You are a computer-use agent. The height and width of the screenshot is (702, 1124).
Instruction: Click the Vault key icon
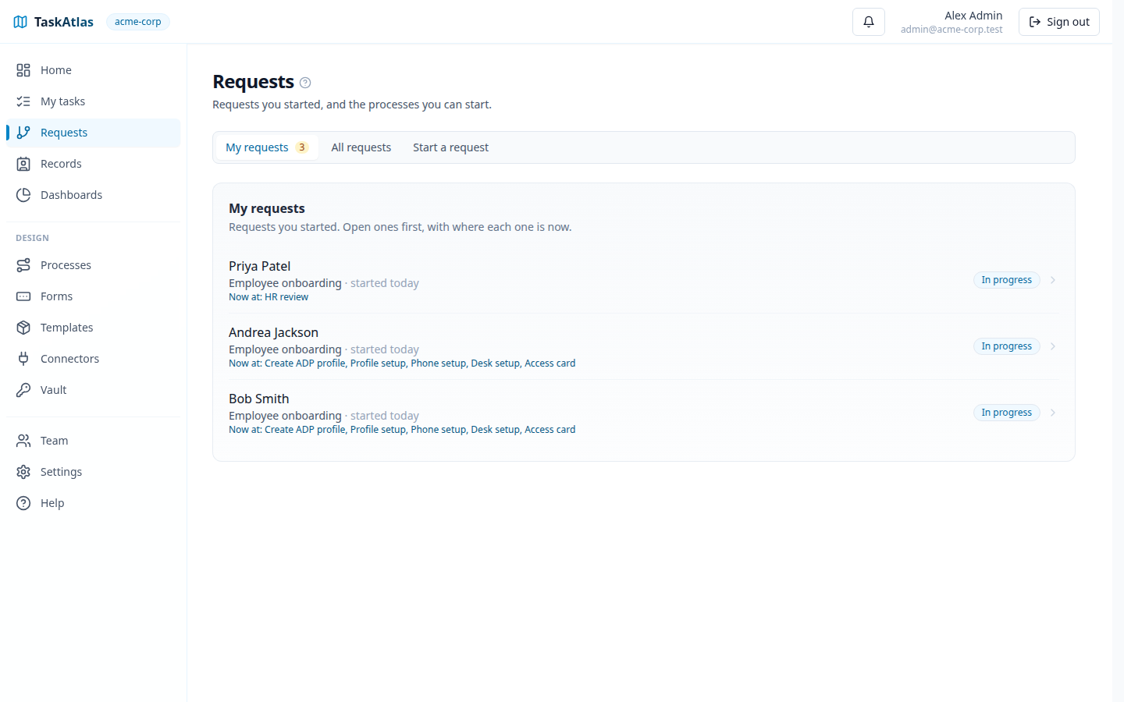(23, 390)
